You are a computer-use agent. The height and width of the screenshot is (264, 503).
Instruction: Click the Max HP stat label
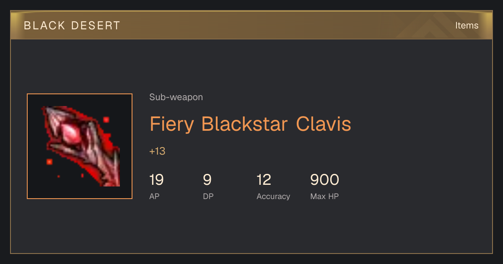(324, 196)
